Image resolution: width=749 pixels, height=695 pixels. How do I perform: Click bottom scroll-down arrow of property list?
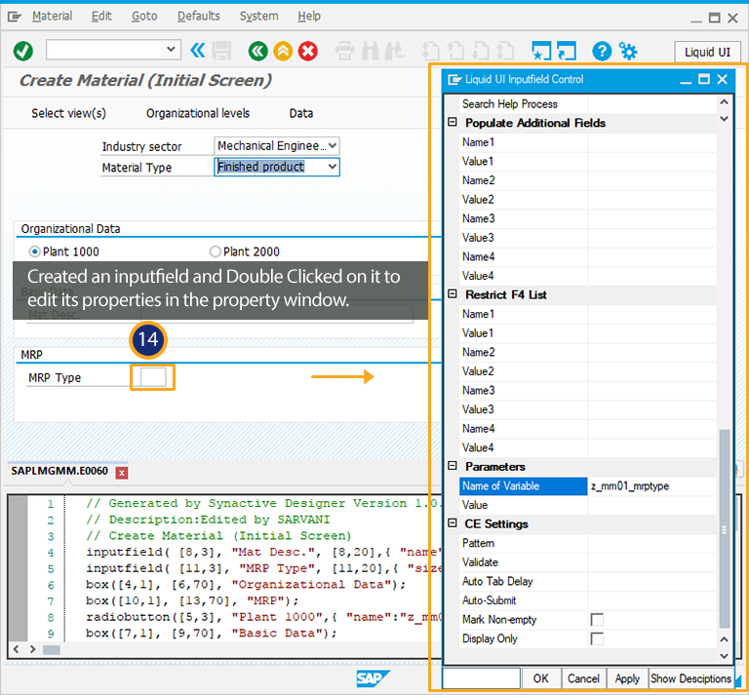coord(725,656)
